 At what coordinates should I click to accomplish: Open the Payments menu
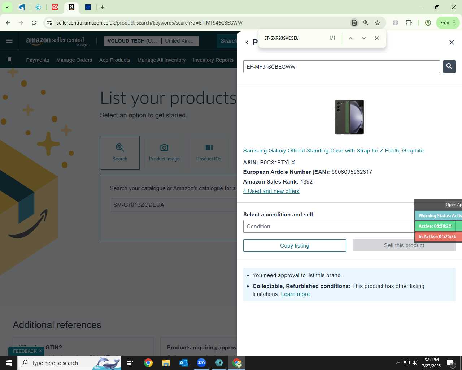point(38,60)
